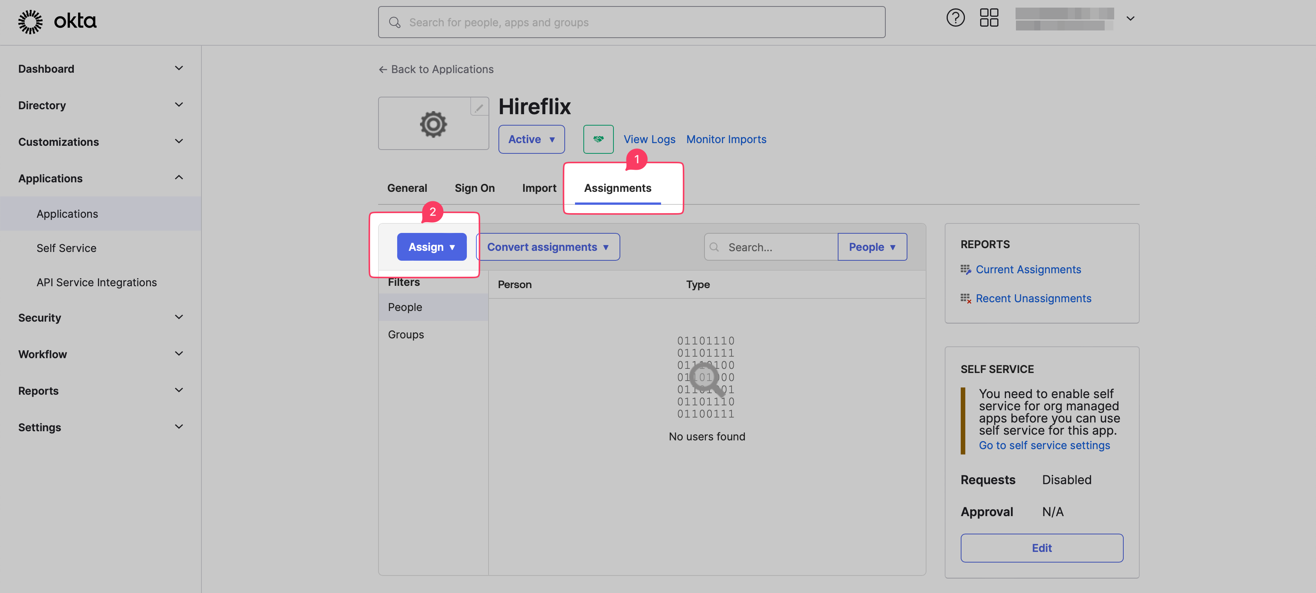
Task: Open the Active status dropdown
Action: pos(531,139)
